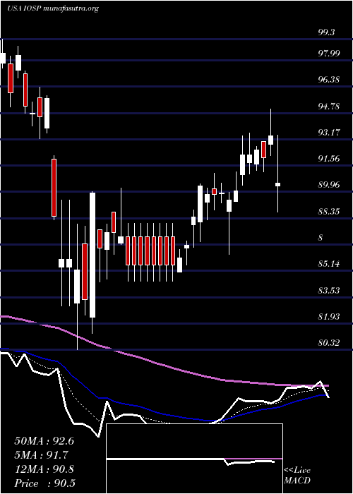
Task: Select the 'Price : 90.5' readout
Action: pyautogui.click(x=44, y=483)
